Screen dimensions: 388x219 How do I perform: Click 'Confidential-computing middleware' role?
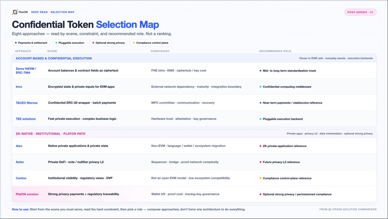point(286,87)
